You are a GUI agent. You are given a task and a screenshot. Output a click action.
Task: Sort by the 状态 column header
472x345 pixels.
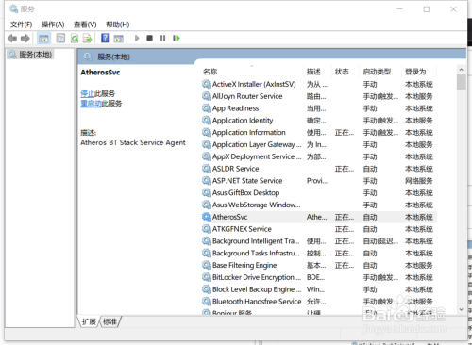[x=342, y=72]
